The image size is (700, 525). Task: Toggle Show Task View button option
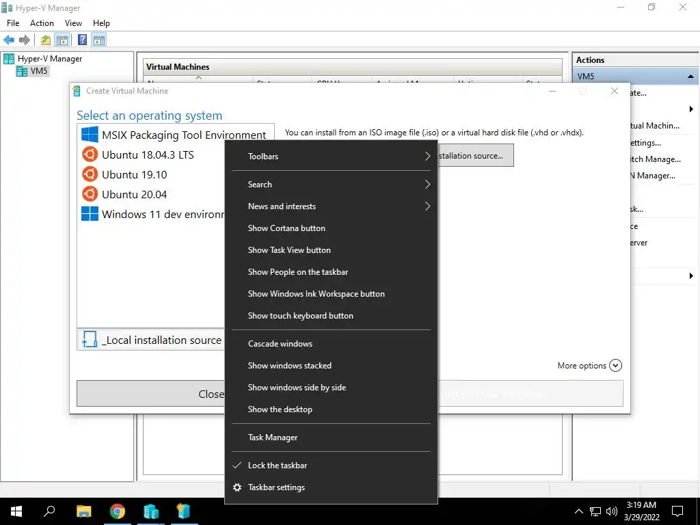tap(331, 250)
